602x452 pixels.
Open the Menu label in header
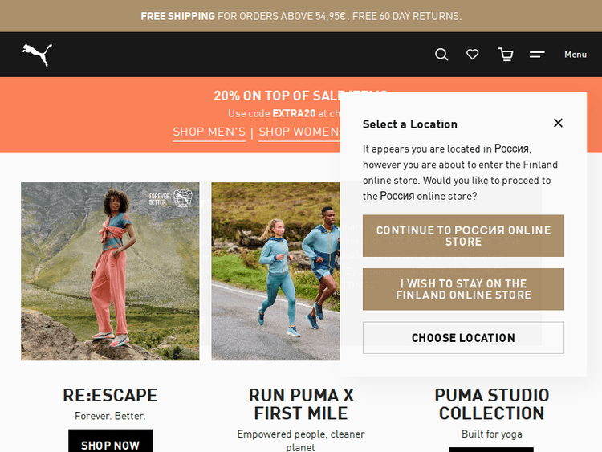click(576, 55)
